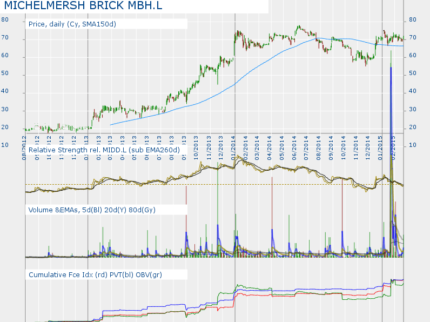Click the left axis value 70
The height and width of the screenshot is (322, 430).
(5, 38)
